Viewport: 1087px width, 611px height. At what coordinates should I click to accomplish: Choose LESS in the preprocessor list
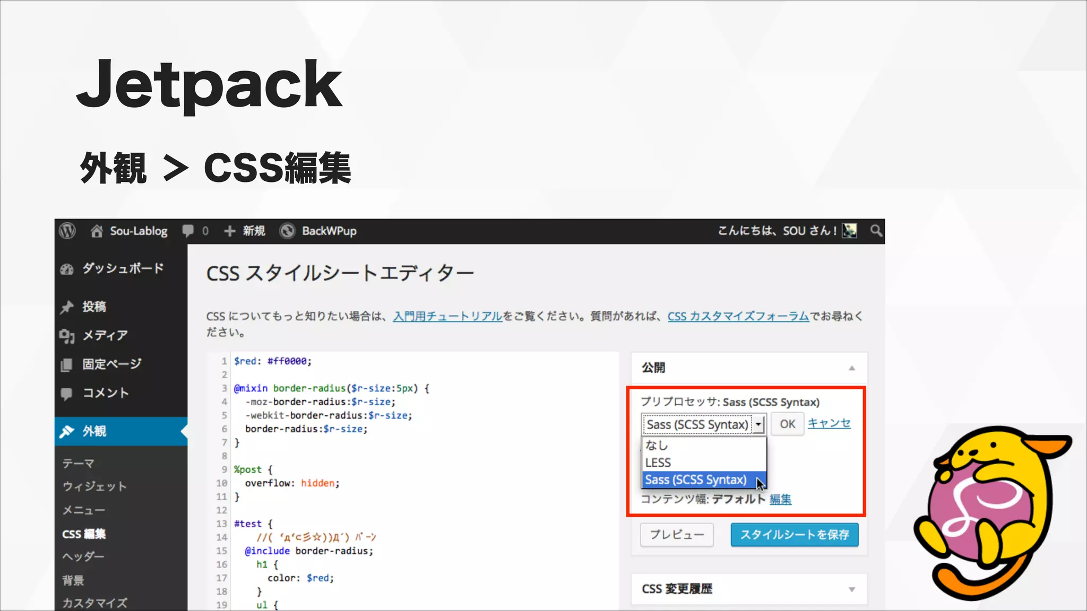pyautogui.click(x=704, y=462)
